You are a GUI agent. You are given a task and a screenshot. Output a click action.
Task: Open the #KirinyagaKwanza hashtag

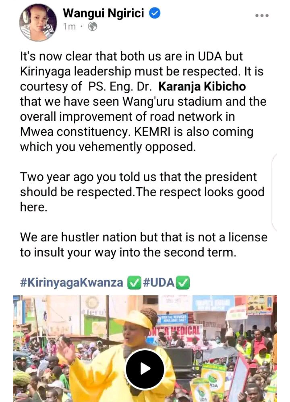(72, 283)
